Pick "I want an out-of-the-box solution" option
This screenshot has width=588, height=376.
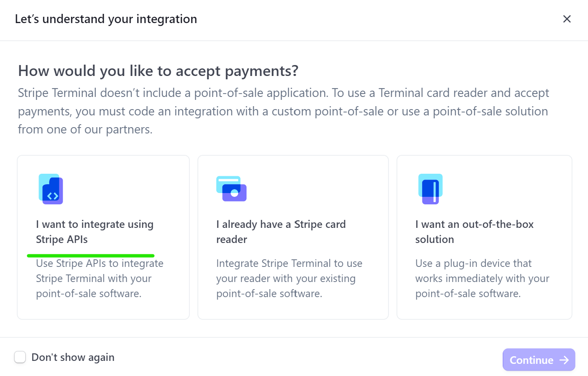474,232
